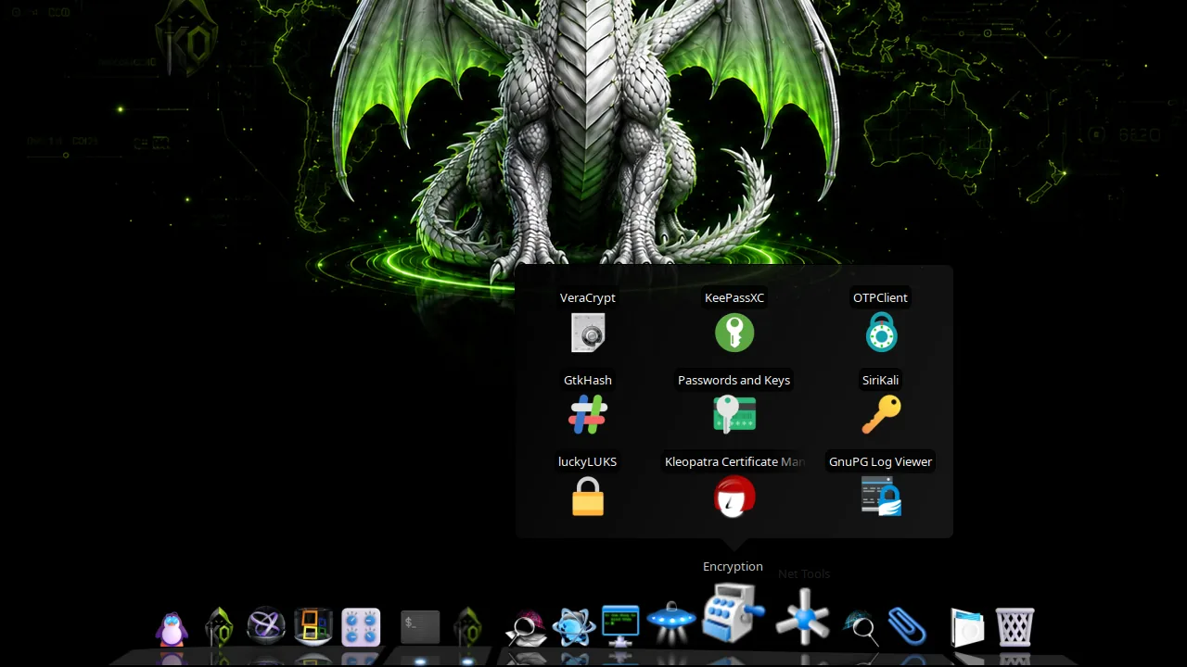
Task: Open the Trash bin in the dock
Action: coord(1015,627)
